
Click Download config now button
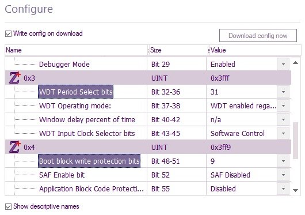pos(258,36)
